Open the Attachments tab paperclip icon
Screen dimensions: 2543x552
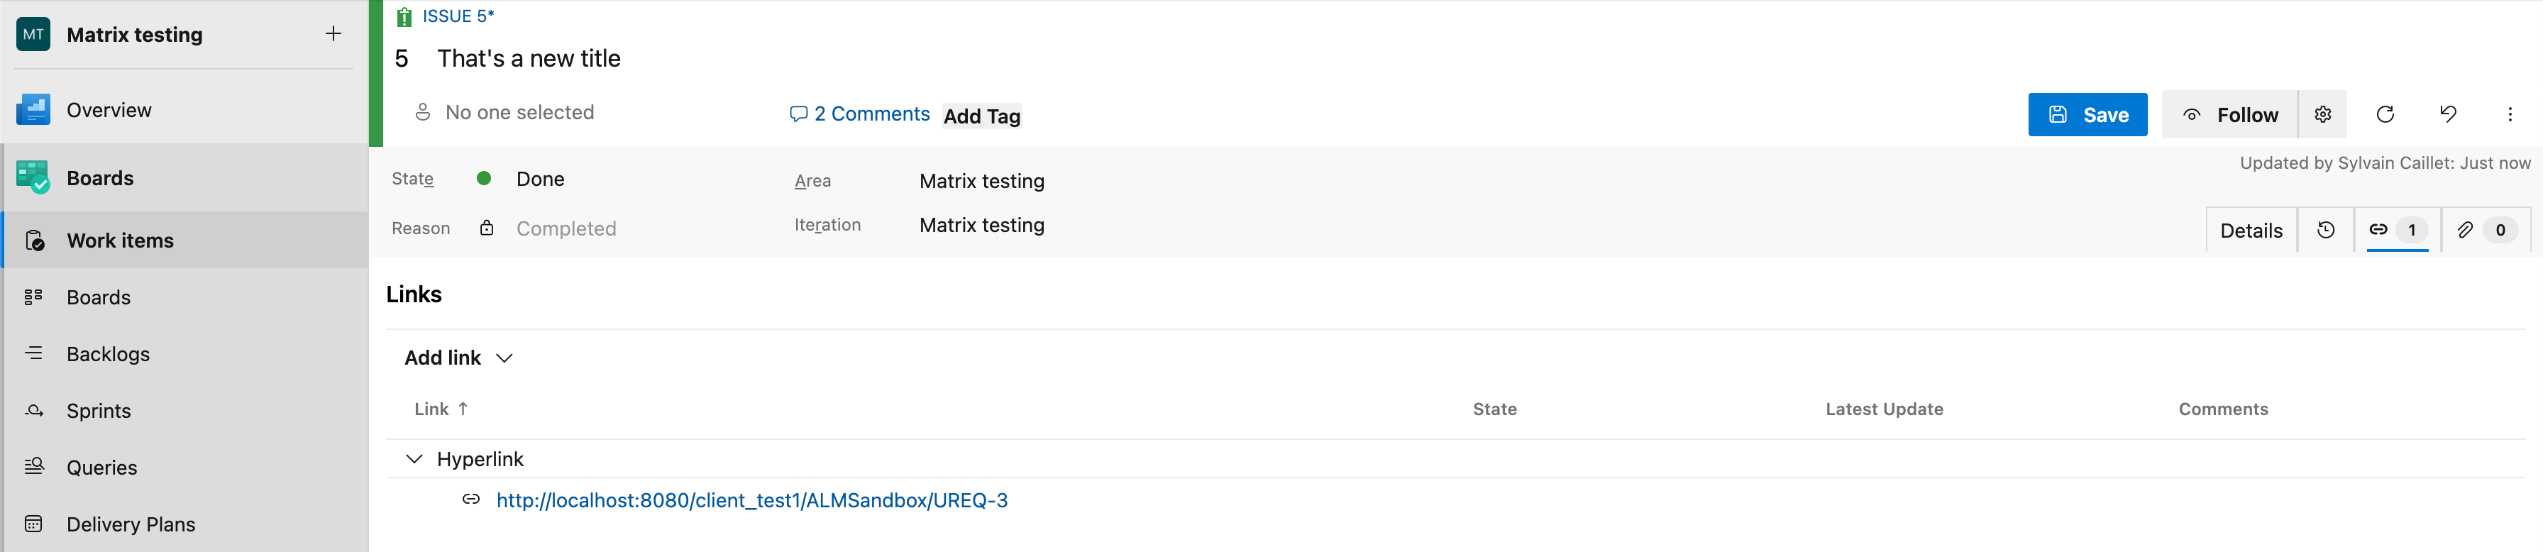pos(2486,230)
